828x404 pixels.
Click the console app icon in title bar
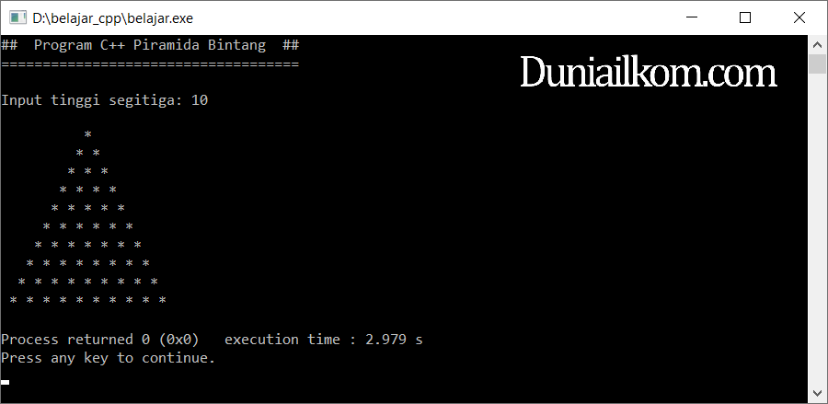[x=17, y=18]
